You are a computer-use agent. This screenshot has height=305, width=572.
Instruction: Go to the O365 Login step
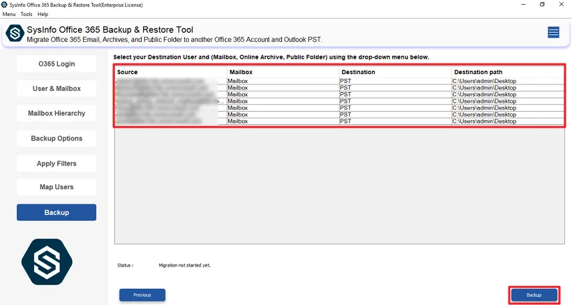57,64
